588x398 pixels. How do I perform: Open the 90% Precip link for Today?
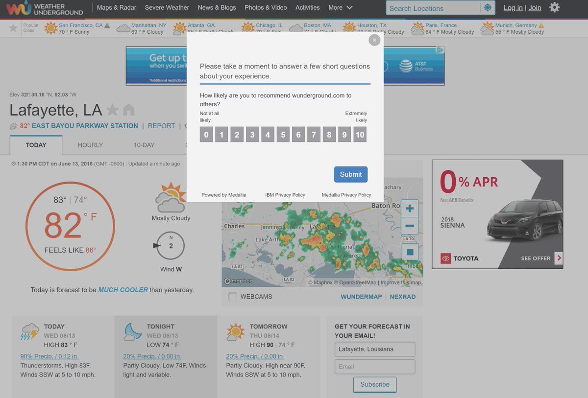click(x=49, y=356)
